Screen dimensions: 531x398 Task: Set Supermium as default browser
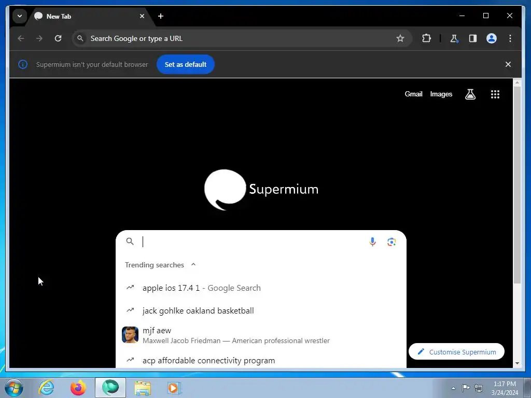[x=186, y=64]
